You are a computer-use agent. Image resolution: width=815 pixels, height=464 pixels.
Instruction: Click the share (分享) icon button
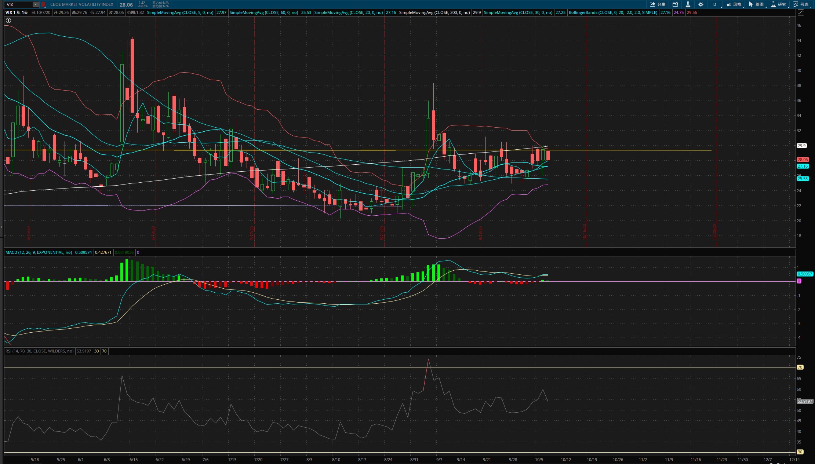coord(657,4)
